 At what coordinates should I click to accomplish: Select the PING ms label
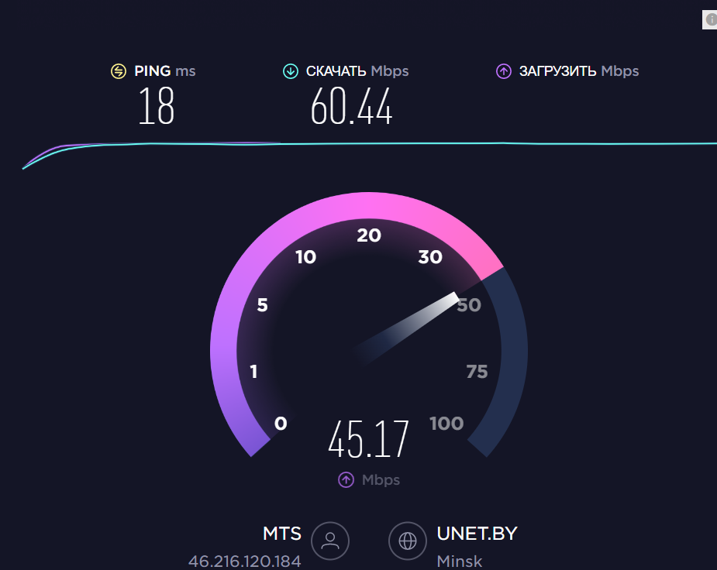click(x=164, y=71)
